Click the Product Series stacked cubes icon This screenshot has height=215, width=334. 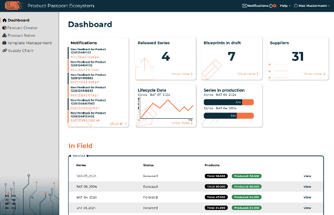tap(4, 35)
